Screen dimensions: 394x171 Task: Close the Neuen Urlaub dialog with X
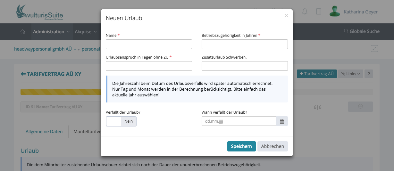pyautogui.click(x=286, y=15)
